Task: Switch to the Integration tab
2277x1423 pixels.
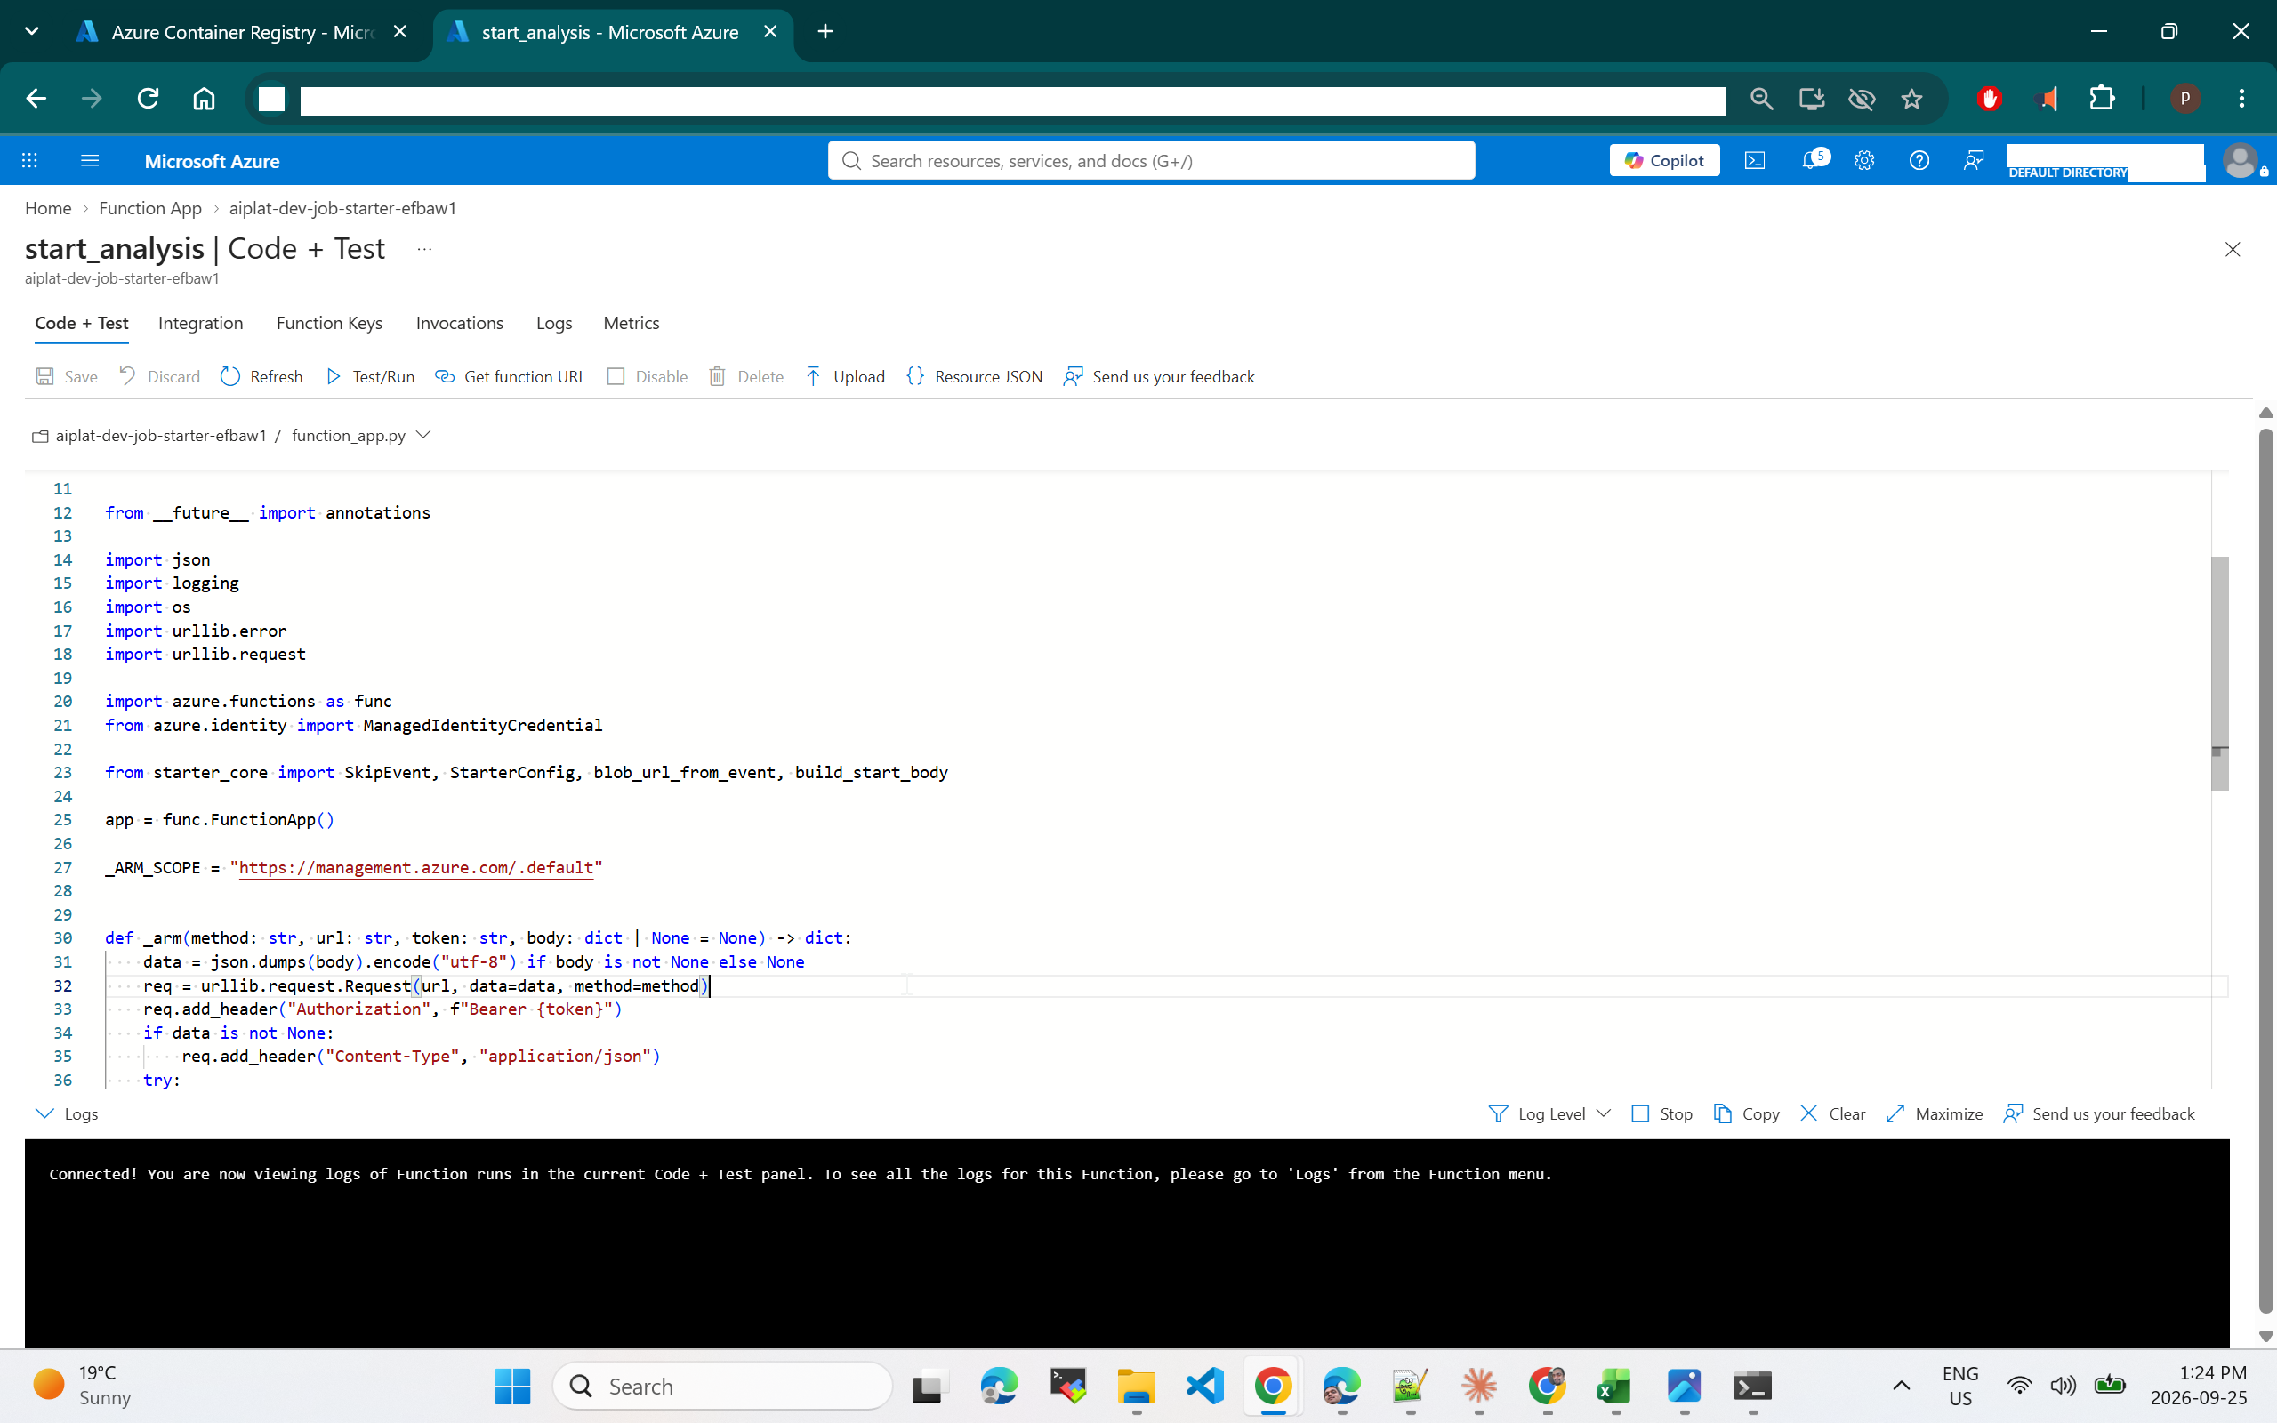Action: click(x=200, y=323)
